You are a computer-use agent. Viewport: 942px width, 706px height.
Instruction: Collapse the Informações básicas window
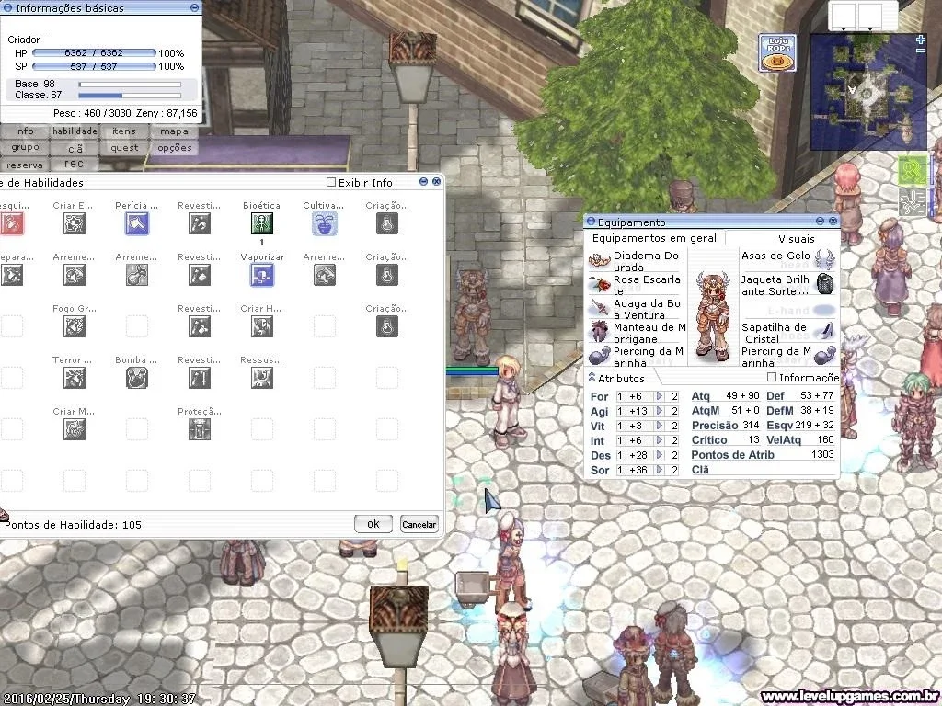(x=194, y=7)
